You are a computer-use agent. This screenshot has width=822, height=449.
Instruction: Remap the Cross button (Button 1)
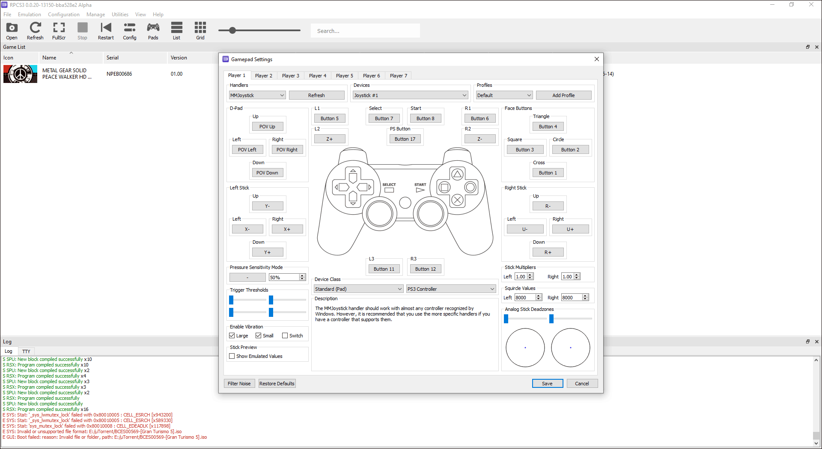(x=548, y=173)
